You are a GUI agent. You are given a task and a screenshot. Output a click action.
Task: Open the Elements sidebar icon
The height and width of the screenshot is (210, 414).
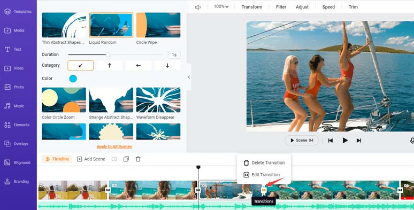point(17,125)
